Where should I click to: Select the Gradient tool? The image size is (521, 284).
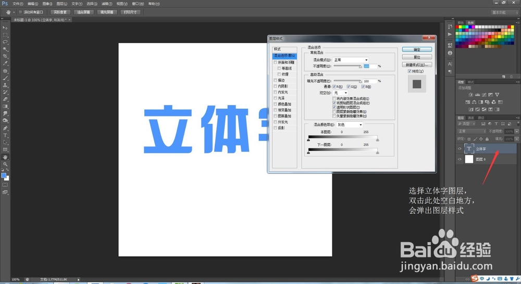[x=5, y=107]
